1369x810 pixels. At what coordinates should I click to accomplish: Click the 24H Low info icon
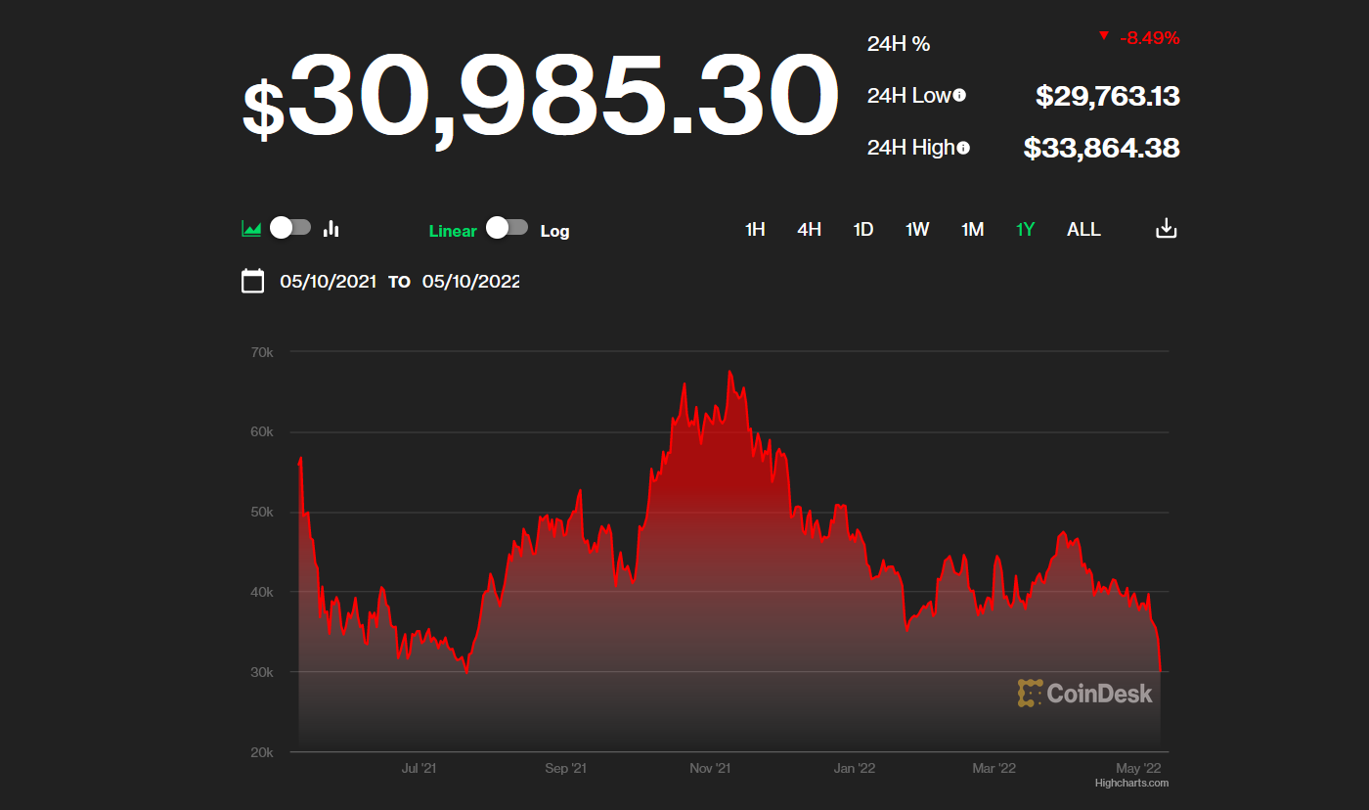(x=959, y=95)
